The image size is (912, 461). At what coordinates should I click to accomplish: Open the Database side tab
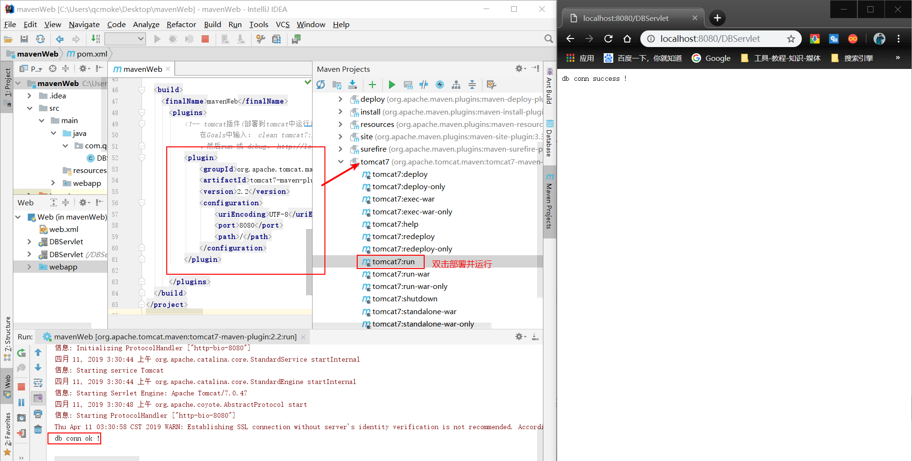point(549,138)
